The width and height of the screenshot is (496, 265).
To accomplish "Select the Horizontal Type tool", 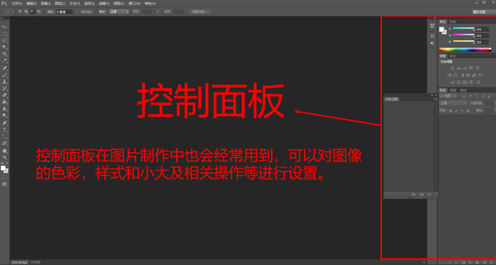I will (x=4, y=129).
